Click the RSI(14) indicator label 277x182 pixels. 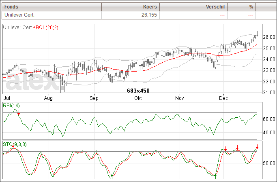11,106
